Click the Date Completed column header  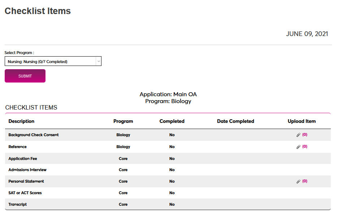tap(235, 121)
